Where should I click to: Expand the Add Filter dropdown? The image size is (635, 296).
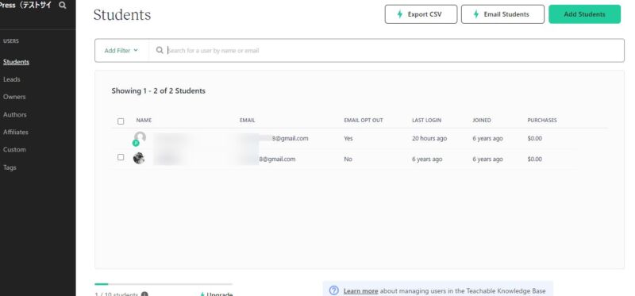[x=121, y=51]
